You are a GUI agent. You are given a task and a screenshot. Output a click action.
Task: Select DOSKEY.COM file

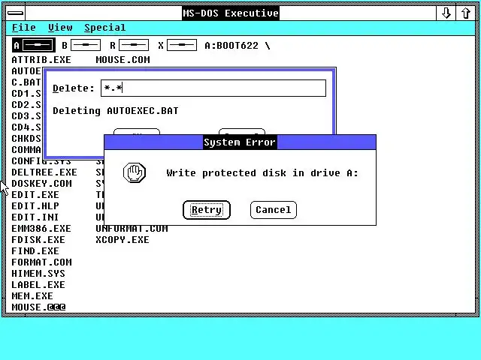pos(42,184)
